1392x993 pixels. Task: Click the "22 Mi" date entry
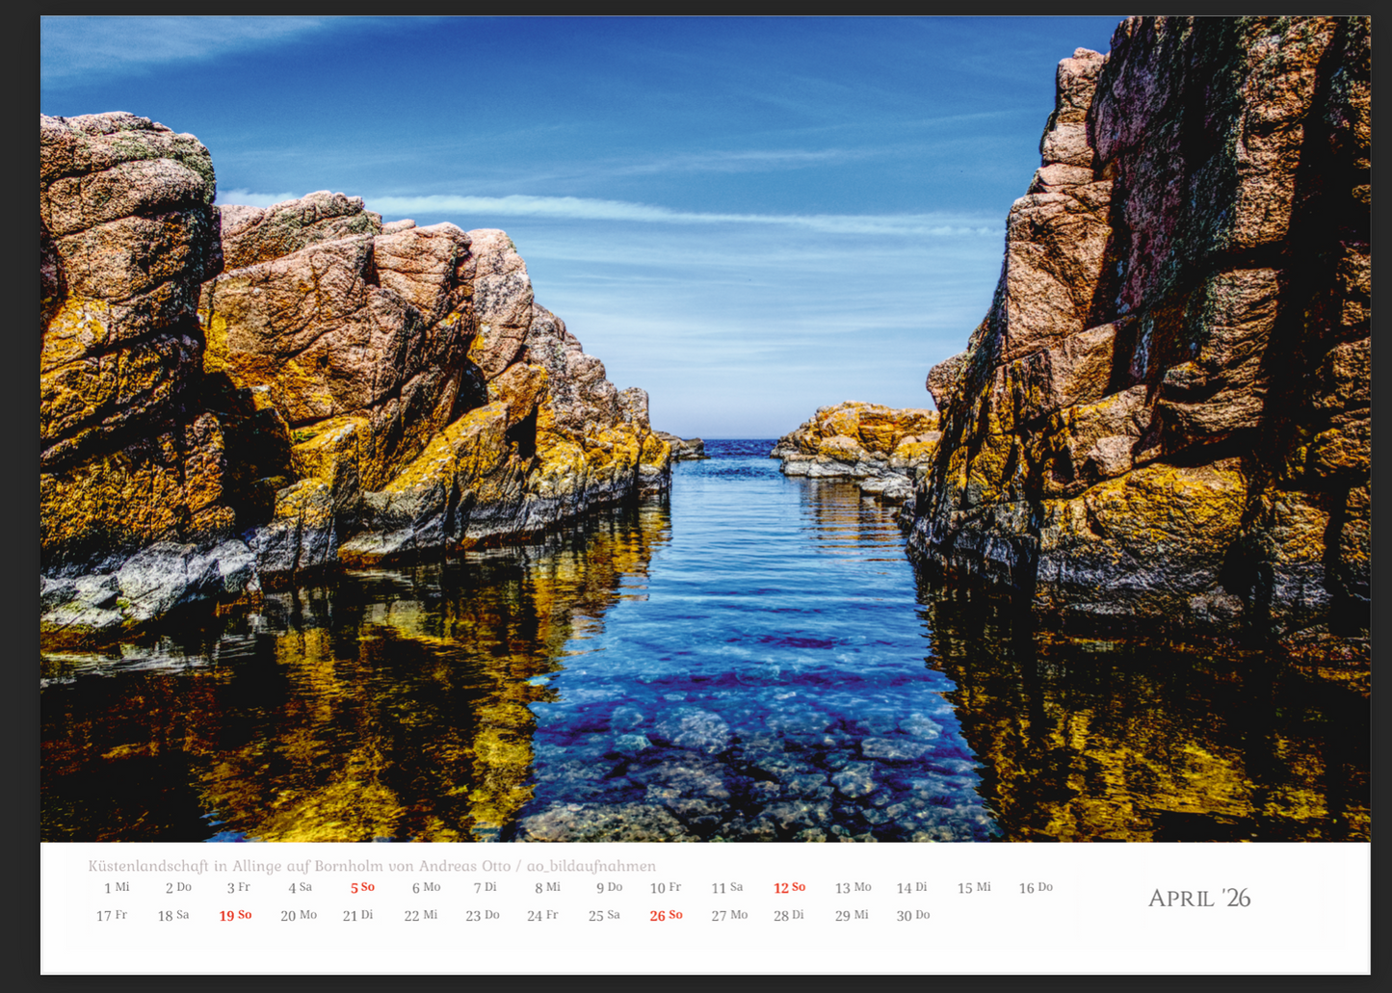point(420,916)
